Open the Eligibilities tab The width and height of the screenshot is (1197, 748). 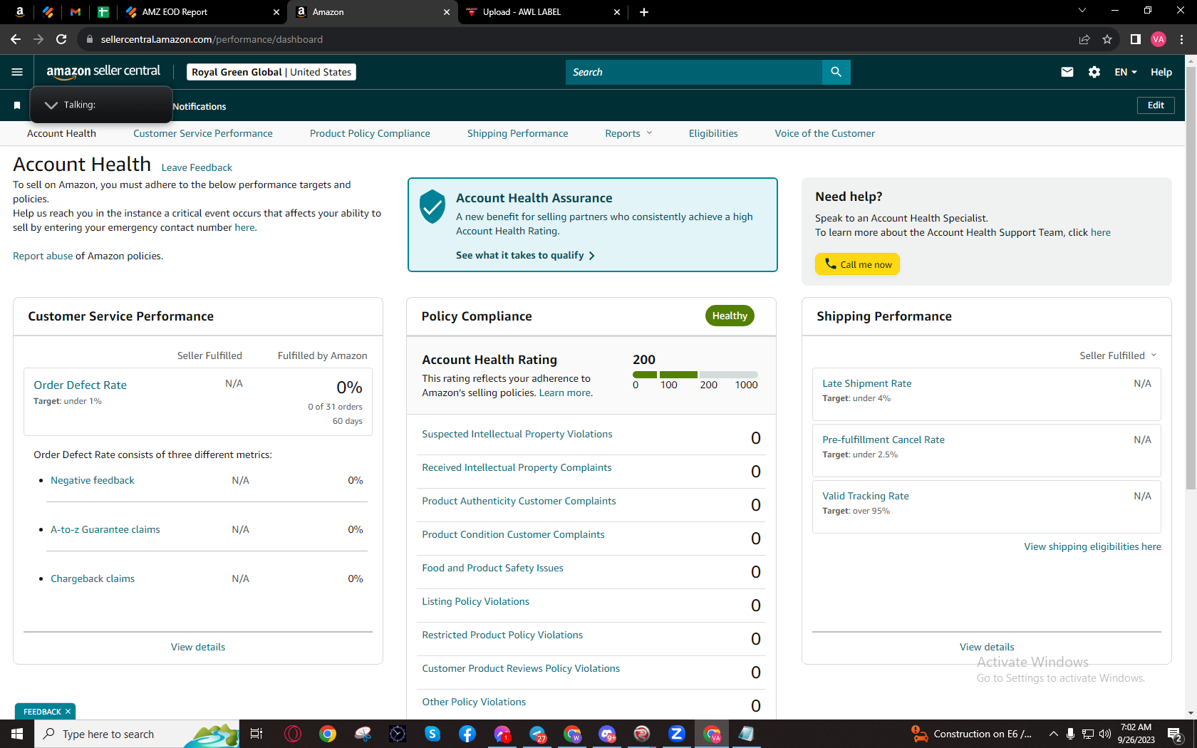tap(713, 133)
